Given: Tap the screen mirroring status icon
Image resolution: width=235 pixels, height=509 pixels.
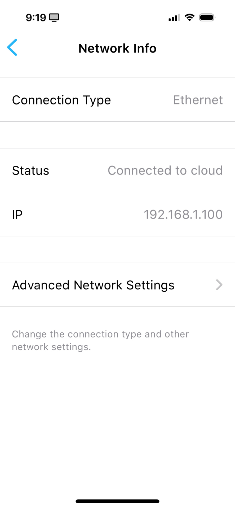Looking at the screenshot, I should click(x=54, y=18).
